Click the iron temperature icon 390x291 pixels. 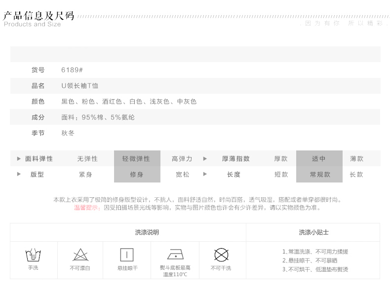(175, 255)
